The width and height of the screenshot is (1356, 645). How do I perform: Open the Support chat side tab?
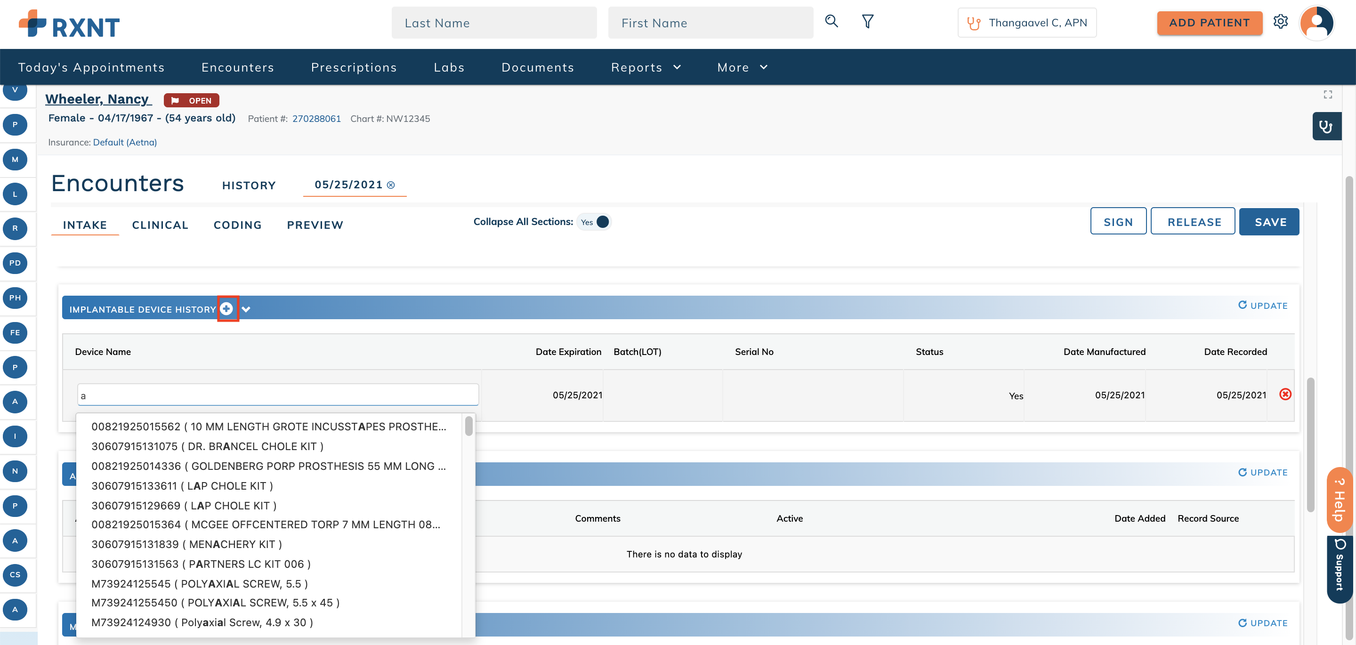click(x=1339, y=569)
